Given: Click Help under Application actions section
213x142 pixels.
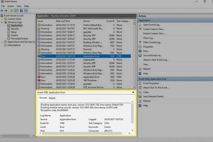Looking at the screenshot, I should pos(145,74).
